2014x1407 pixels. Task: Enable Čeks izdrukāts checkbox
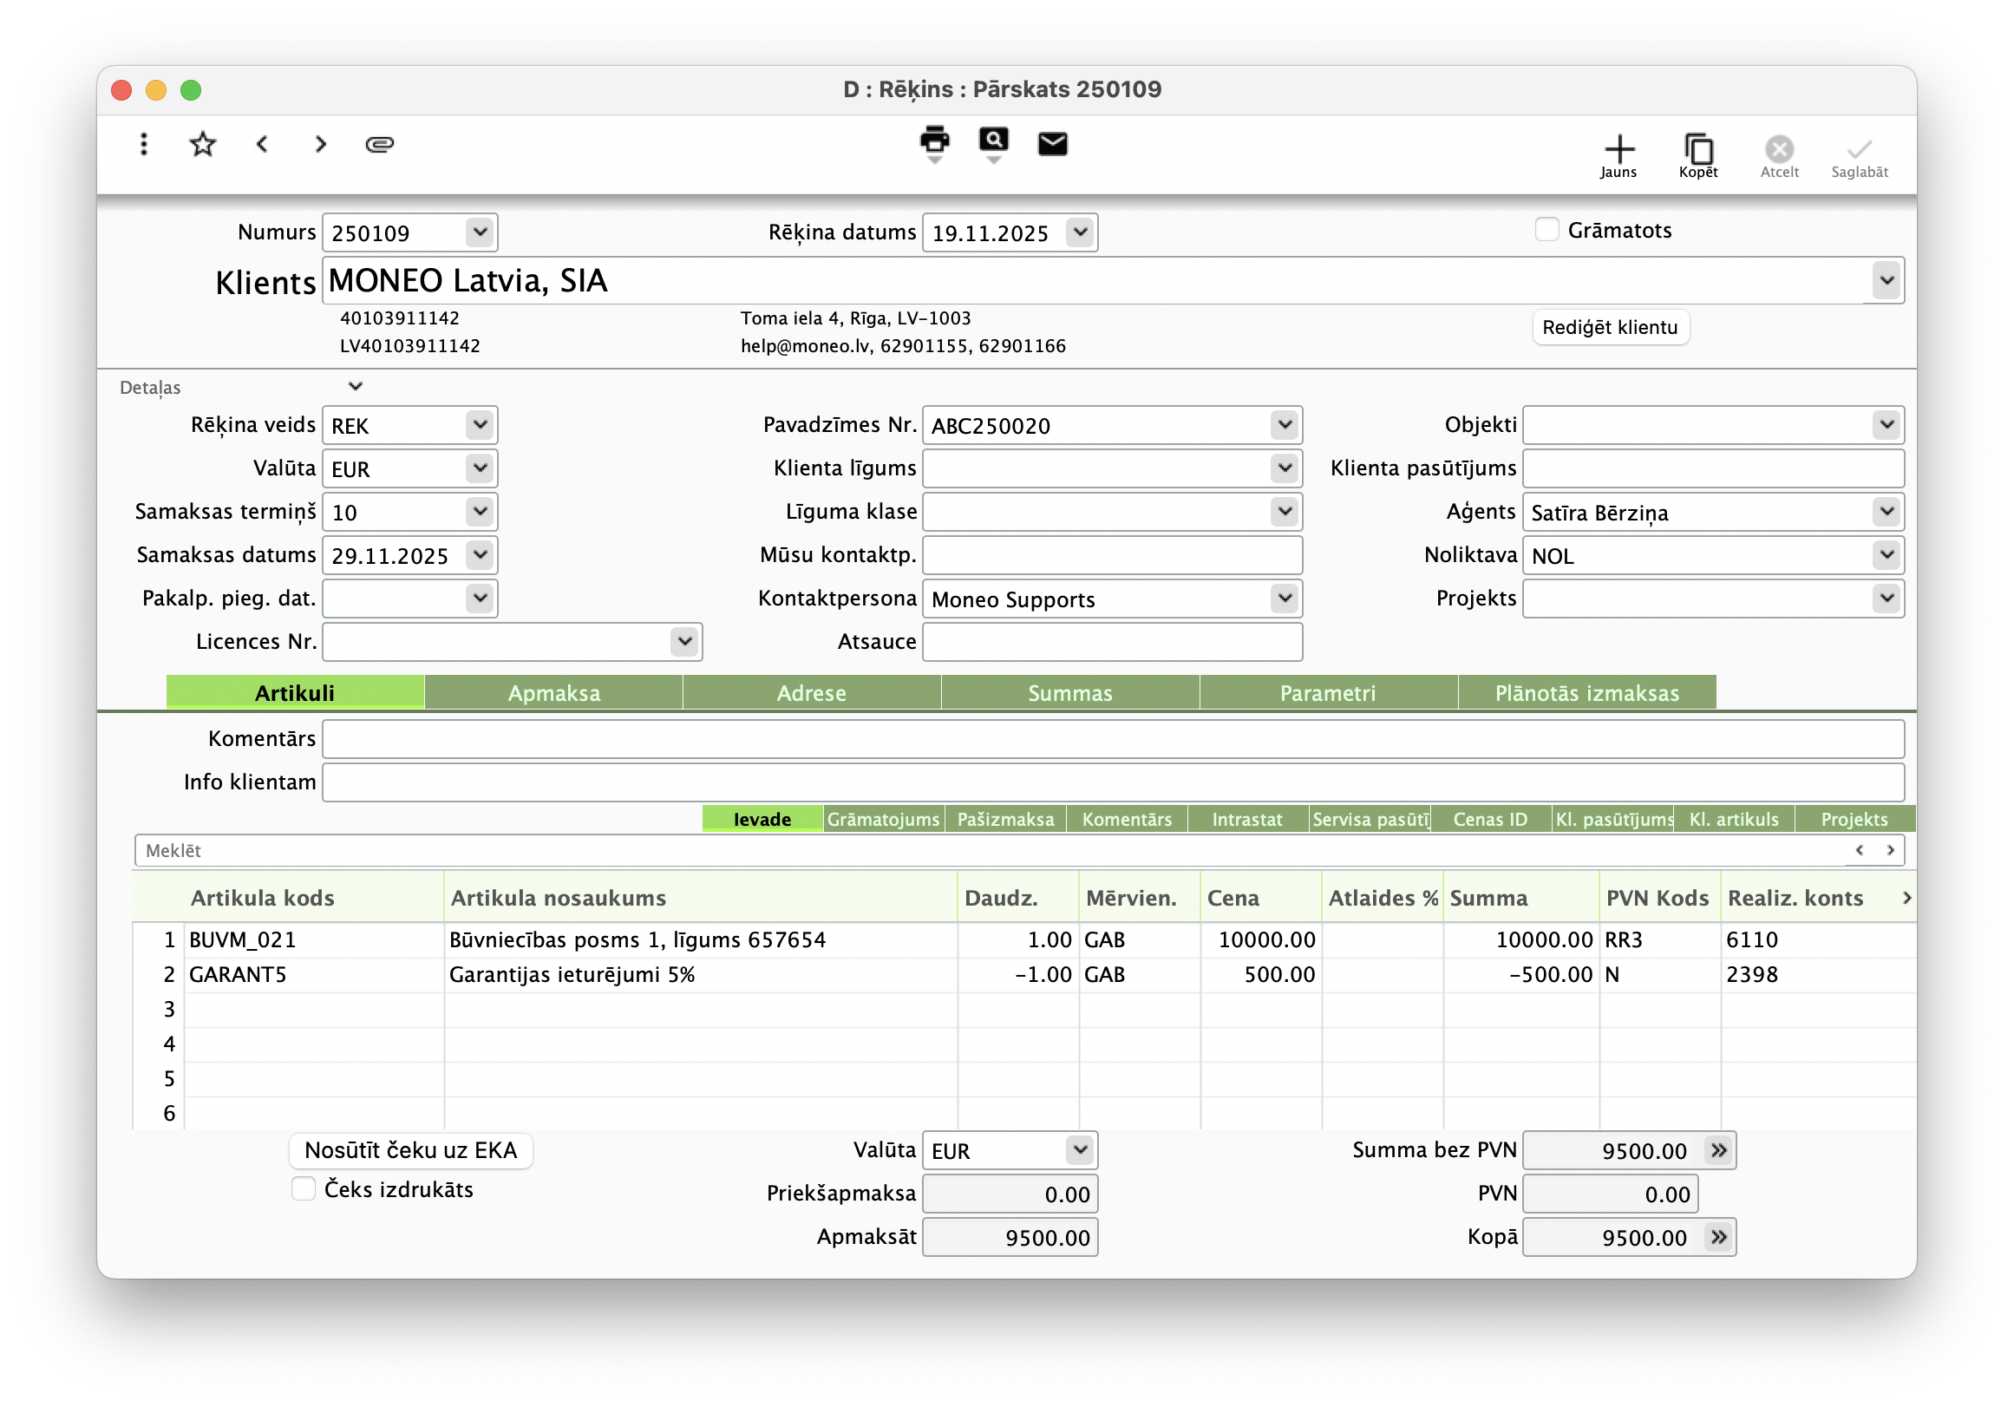(304, 1188)
